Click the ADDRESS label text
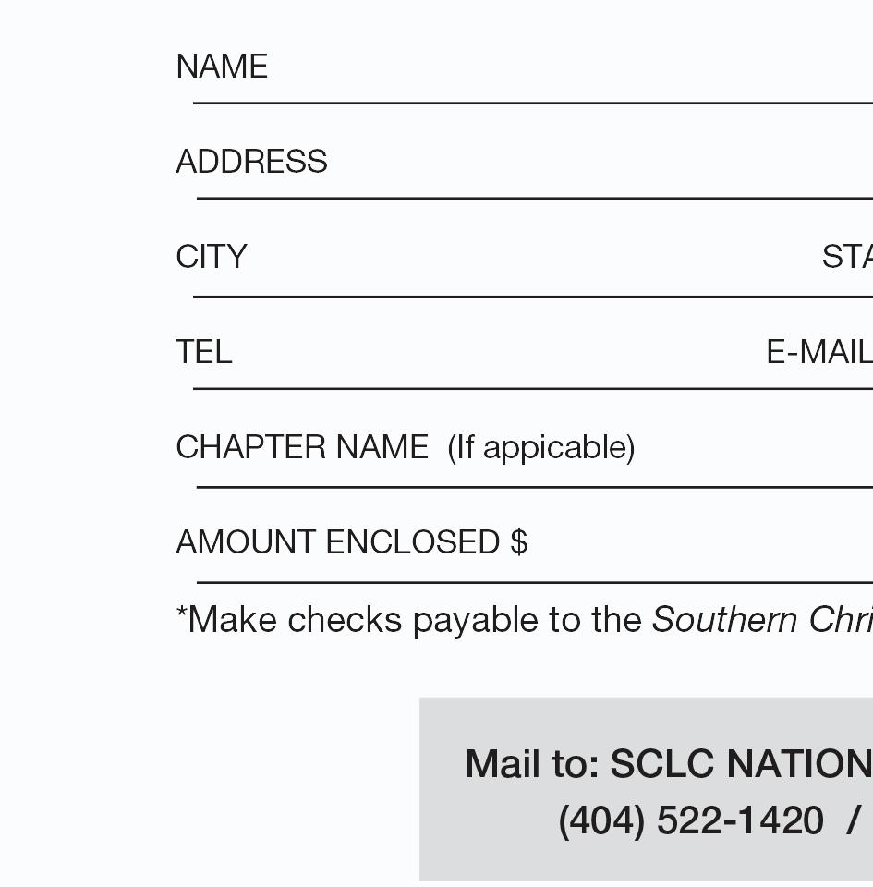The image size is (873, 887). click(x=251, y=161)
